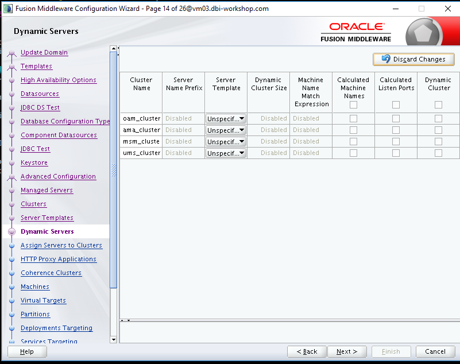Click the Server Name Prefix column header

point(184,92)
